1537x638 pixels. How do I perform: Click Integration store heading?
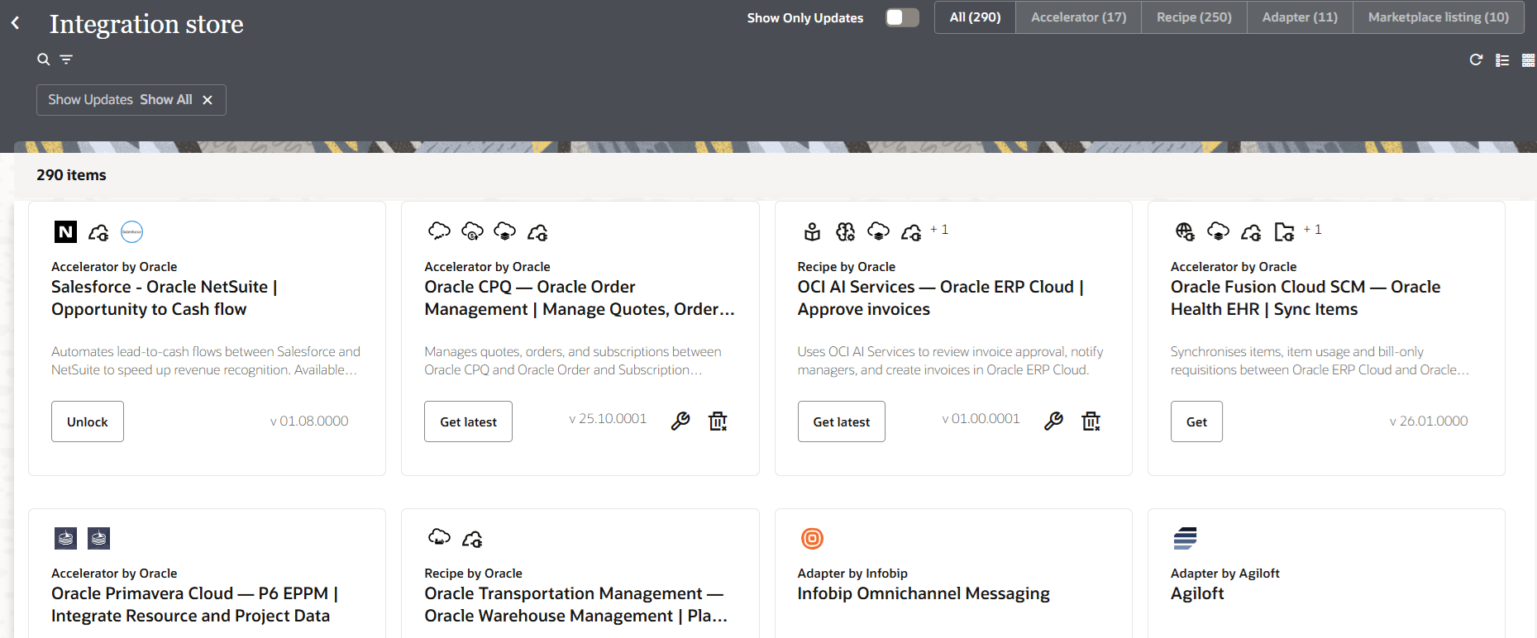(x=146, y=24)
